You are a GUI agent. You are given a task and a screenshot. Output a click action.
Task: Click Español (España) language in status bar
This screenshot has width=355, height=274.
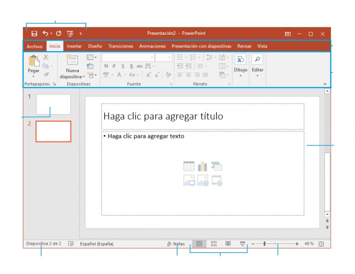(97, 244)
